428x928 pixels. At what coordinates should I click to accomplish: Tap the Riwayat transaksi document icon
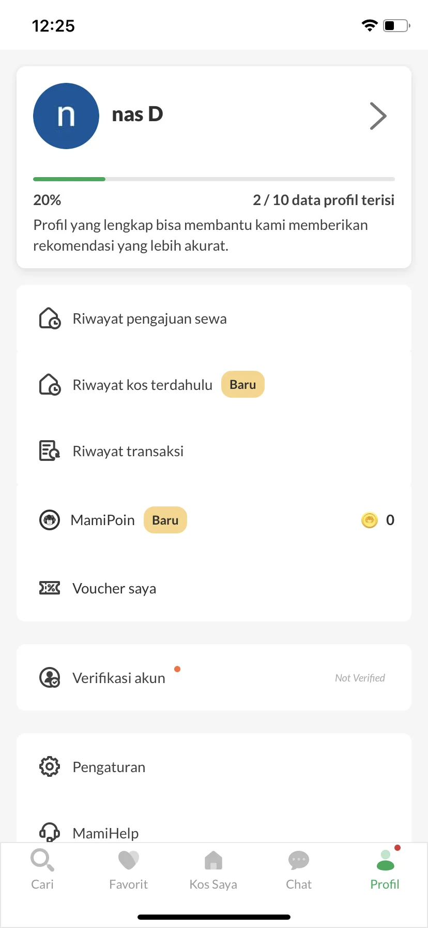(x=50, y=451)
